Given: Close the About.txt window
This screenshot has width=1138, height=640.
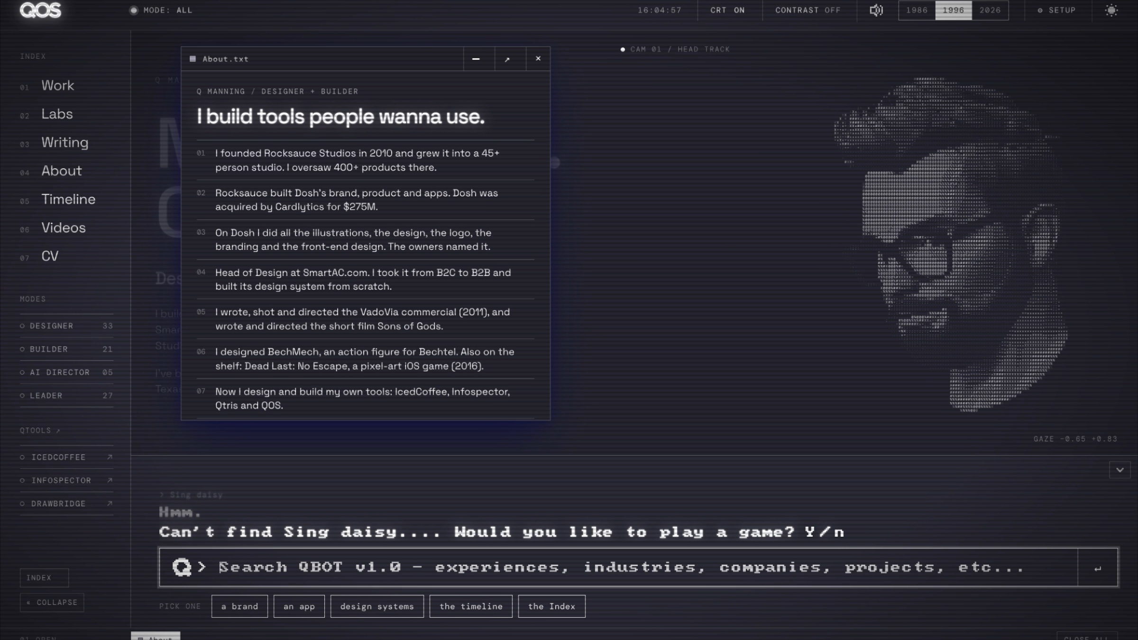Looking at the screenshot, I should (x=538, y=59).
